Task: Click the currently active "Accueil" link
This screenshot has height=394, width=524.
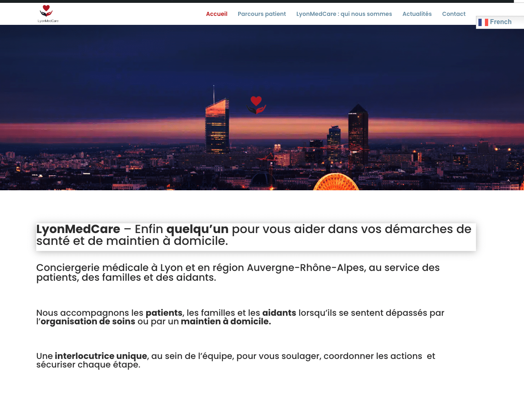Action: (217, 13)
